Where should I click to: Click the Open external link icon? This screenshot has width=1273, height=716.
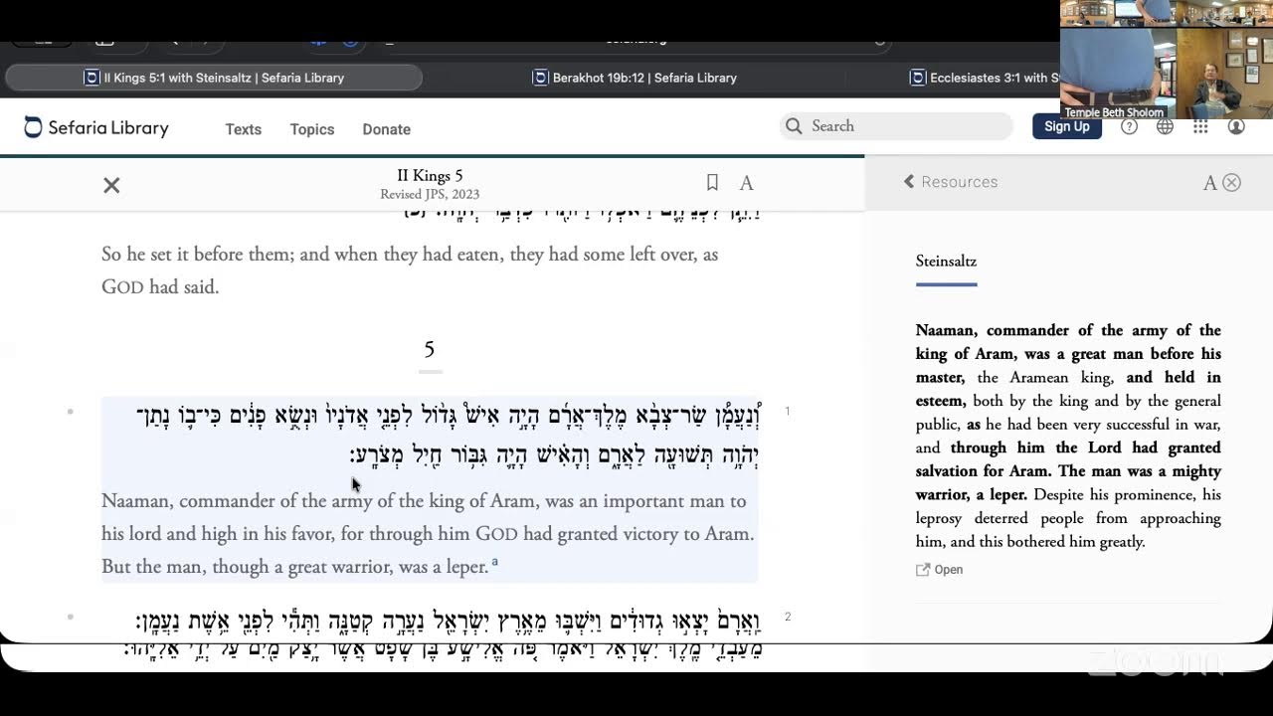[923, 570]
